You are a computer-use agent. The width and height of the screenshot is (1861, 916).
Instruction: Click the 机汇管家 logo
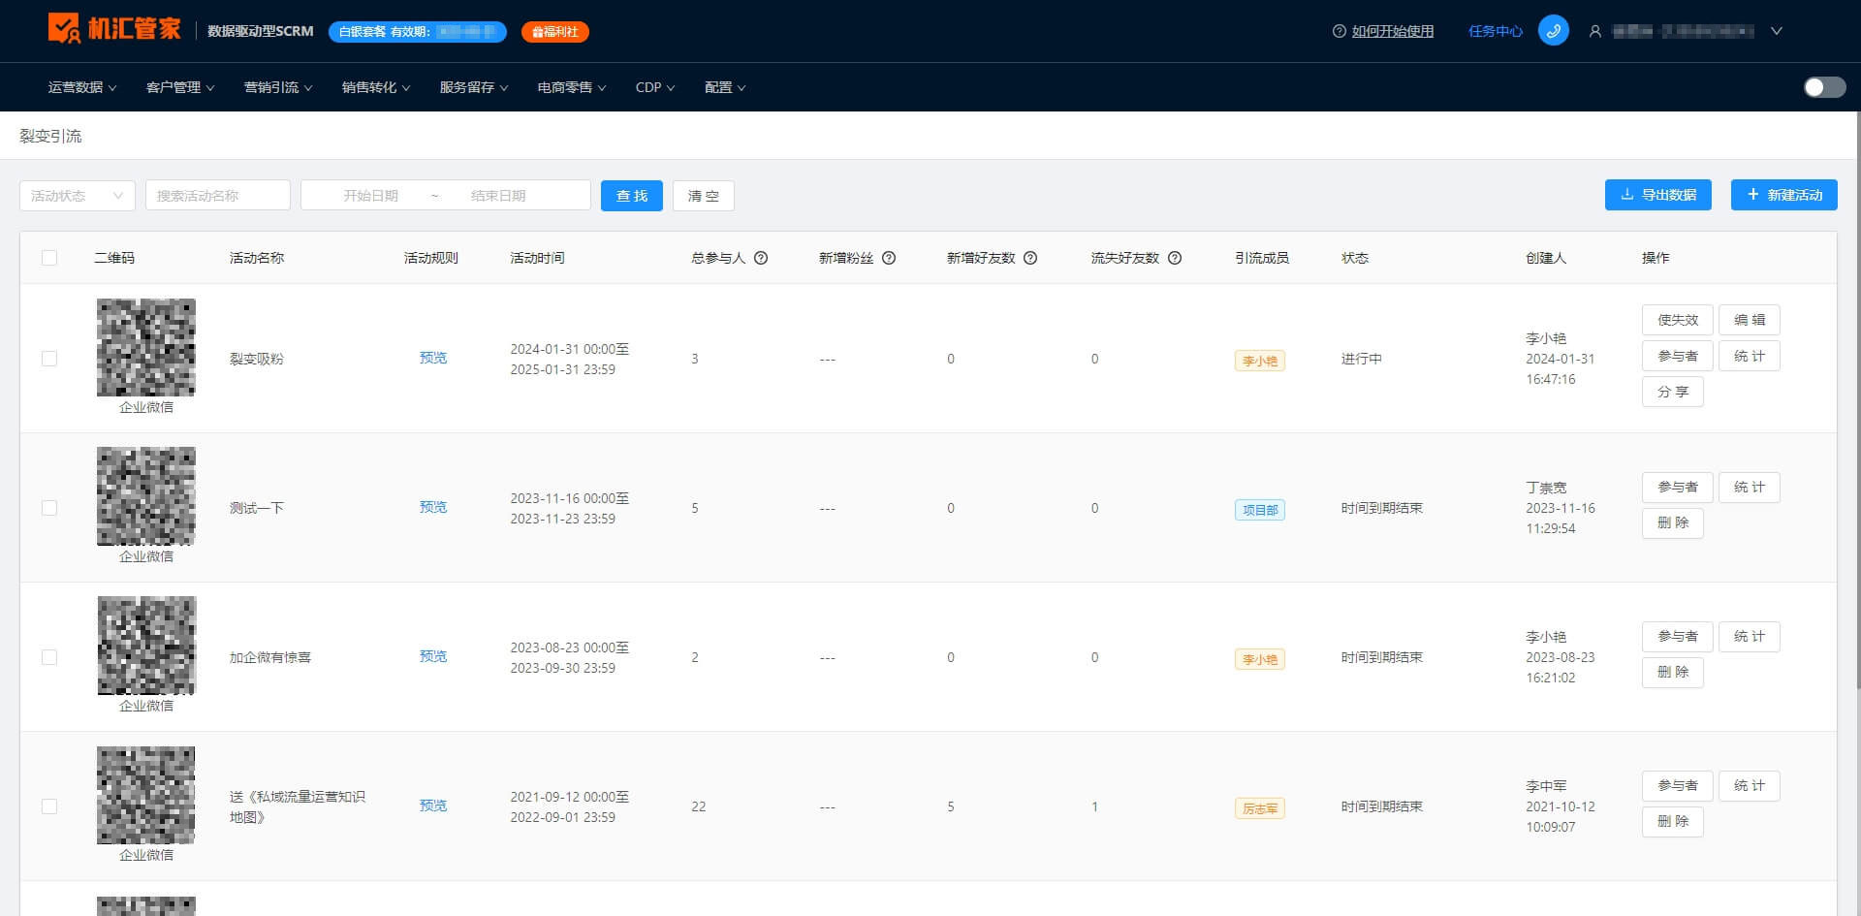(x=114, y=29)
